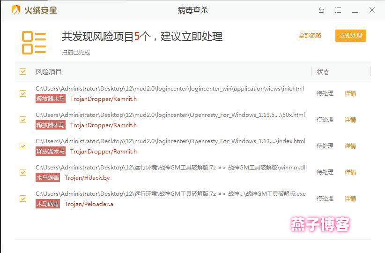Toggle the select-all checkbox beside 风险项目
385x253 pixels.
[23, 72]
